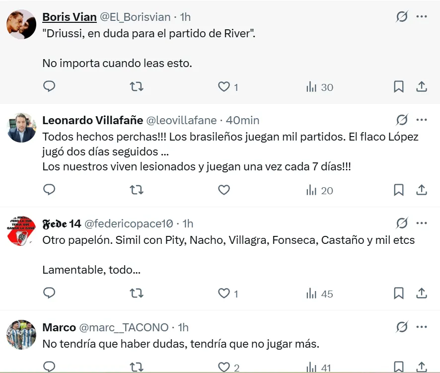Bookmark Boris Vian's tweet

coord(398,87)
